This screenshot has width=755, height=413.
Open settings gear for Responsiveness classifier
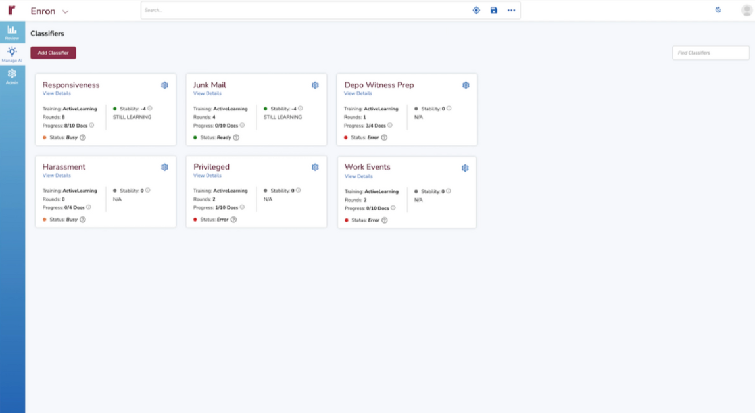164,85
